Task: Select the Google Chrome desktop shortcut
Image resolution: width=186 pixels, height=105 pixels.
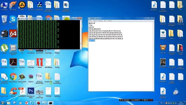Action: (13, 77)
